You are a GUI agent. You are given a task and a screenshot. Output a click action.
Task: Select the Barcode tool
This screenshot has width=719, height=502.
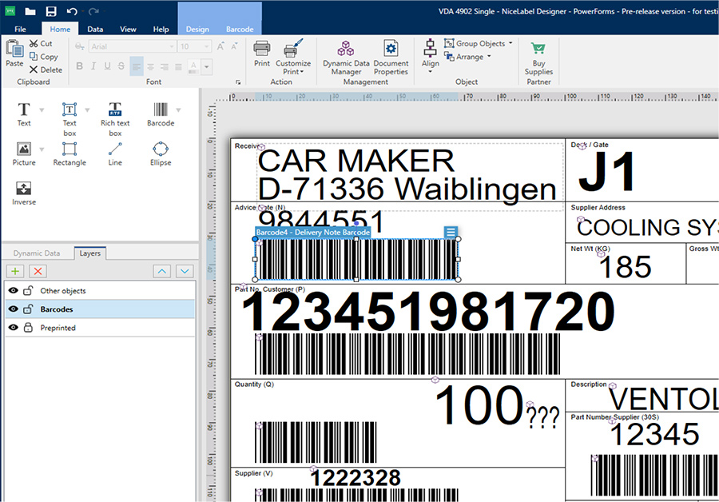pyautogui.click(x=161, y=114)
